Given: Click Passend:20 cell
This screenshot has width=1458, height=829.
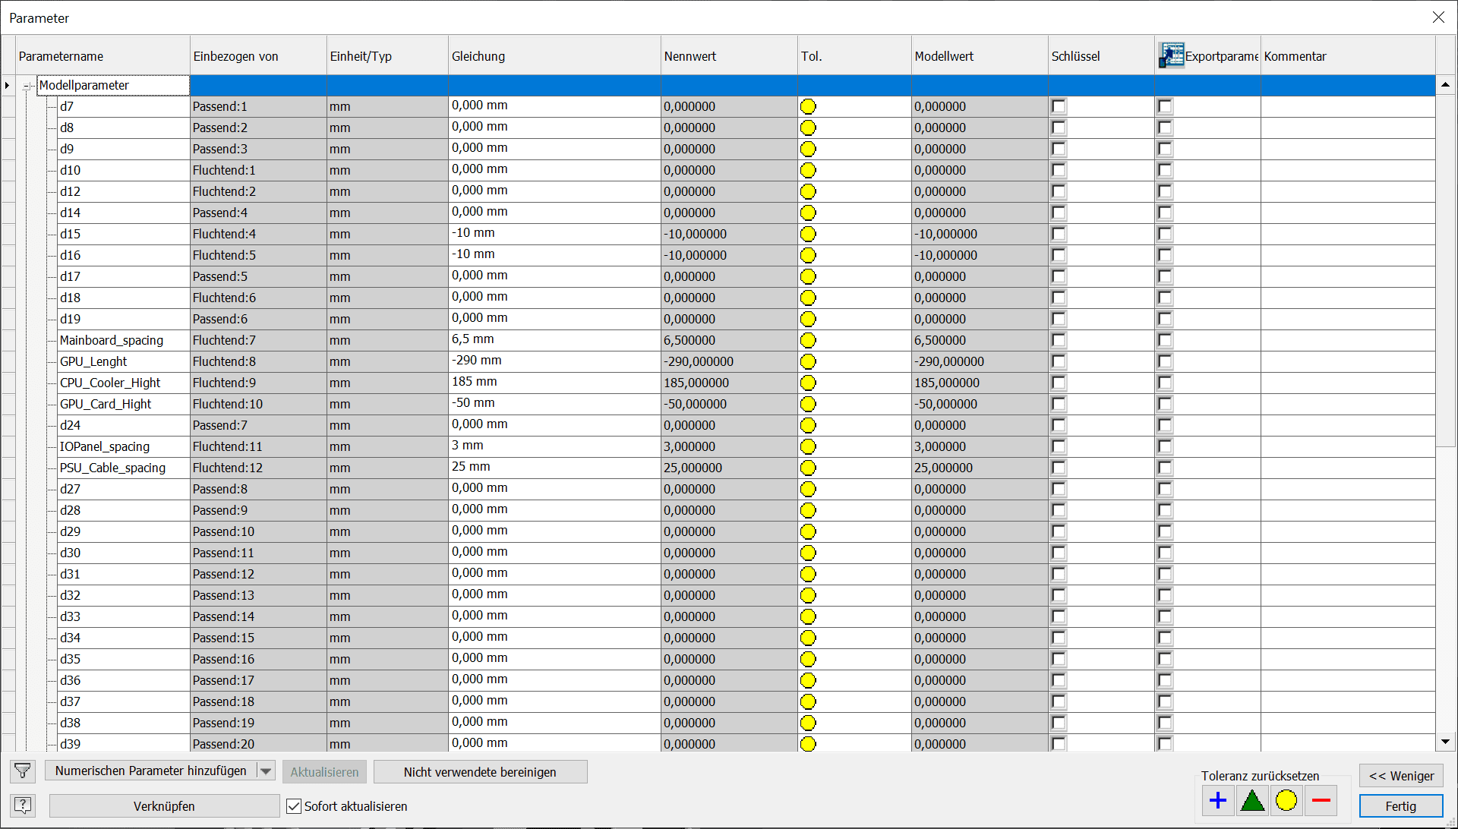Looking at the screenshot, I should 258,744.
